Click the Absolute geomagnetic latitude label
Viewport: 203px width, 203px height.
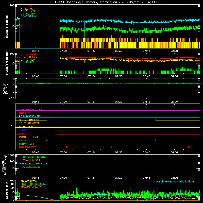pyautogui.click(x=175, y=182)
